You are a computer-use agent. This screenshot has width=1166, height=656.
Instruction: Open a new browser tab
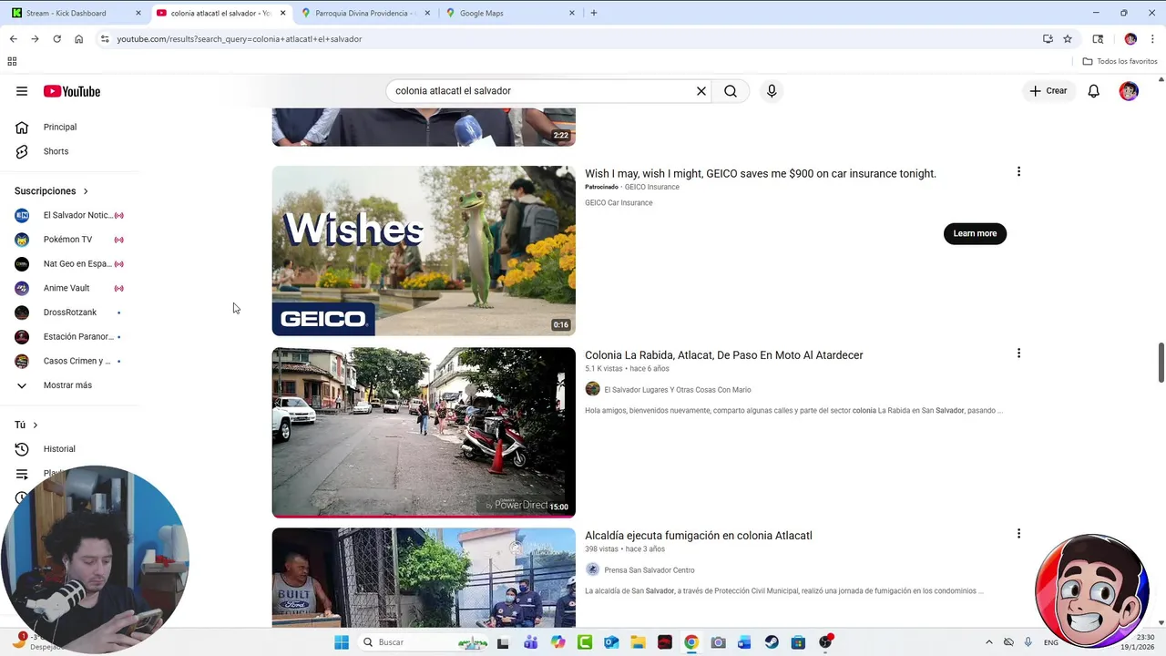pos(594,13)
